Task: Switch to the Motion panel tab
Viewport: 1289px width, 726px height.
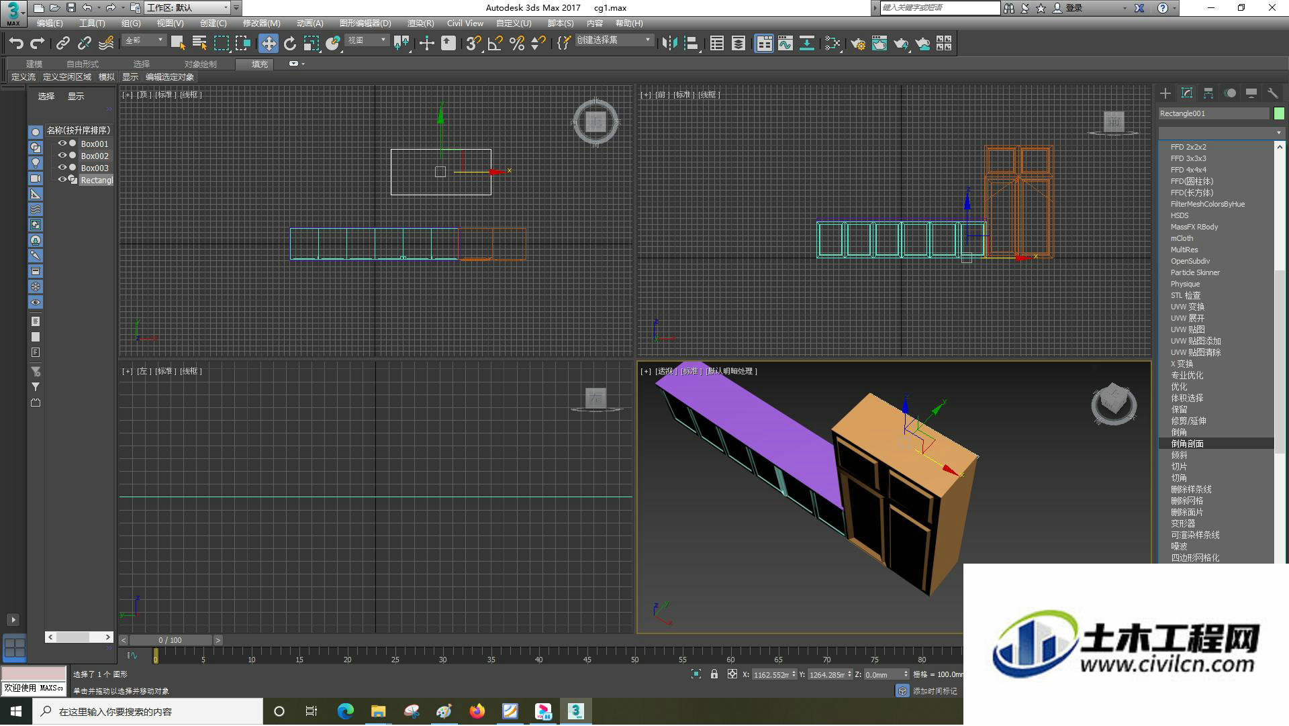Action: pyautogui.click(x=1230, y=93)
